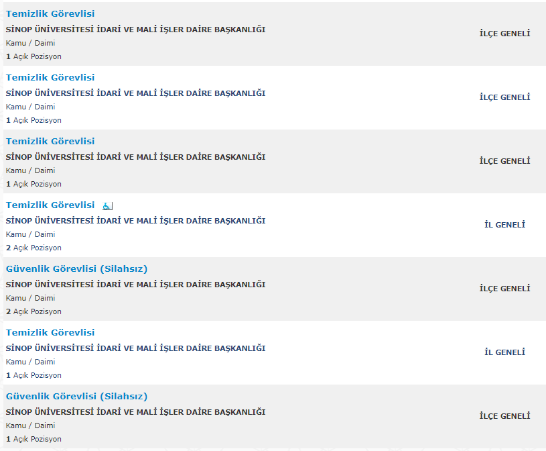546x451 pixels.
Task: Open the last Temizlik Görevlisi listing in the list
Action: point(50,333)
